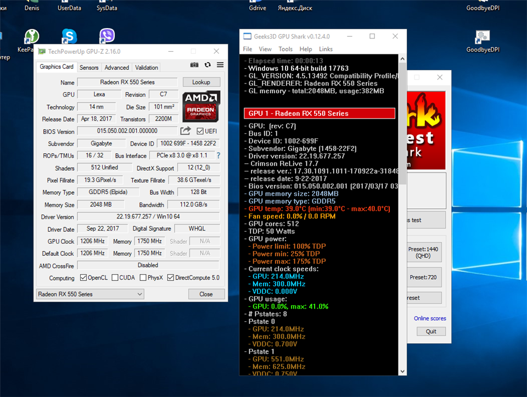527x397 pixels.
Task: Open the Links menu in GPU Shark
Action: pyautogui.click(x=326, y=49)
